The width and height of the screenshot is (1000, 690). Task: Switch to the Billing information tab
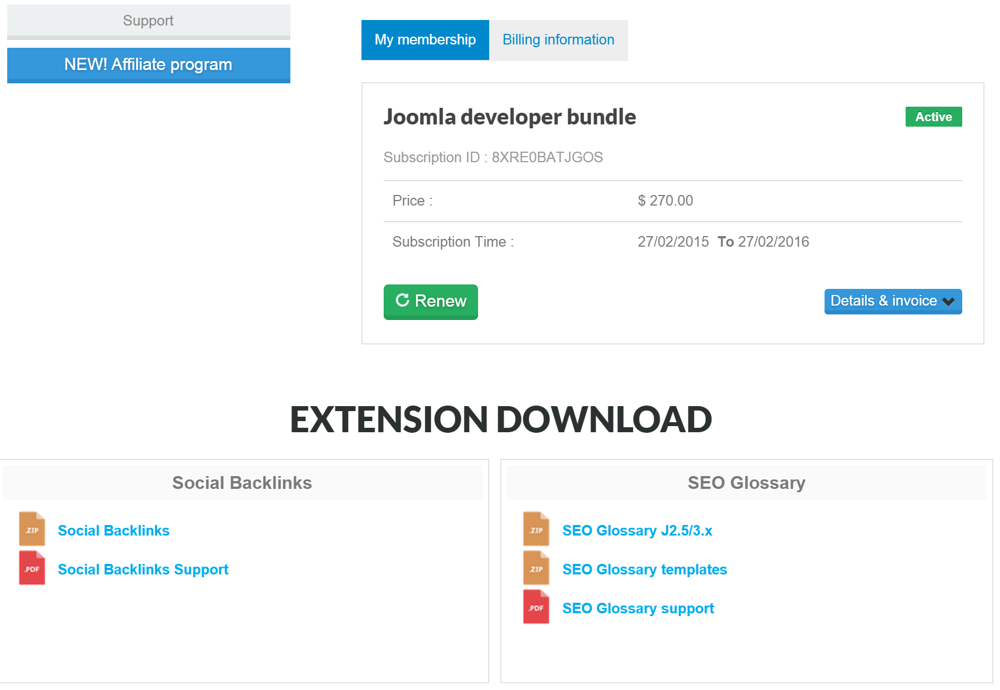pos(558,39)
